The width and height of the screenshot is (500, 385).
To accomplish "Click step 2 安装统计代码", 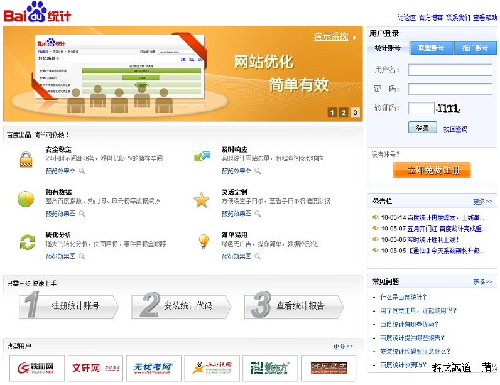I will [x=182, y=306].
